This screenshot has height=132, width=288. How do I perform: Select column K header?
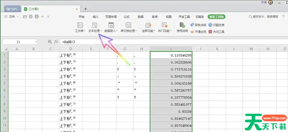coord(217,49)
